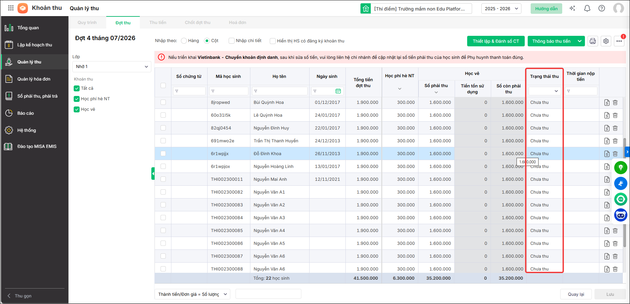Expand the Lớp dropdown showing Nhỡ 1
630x304 pixels.
(112, 67)
